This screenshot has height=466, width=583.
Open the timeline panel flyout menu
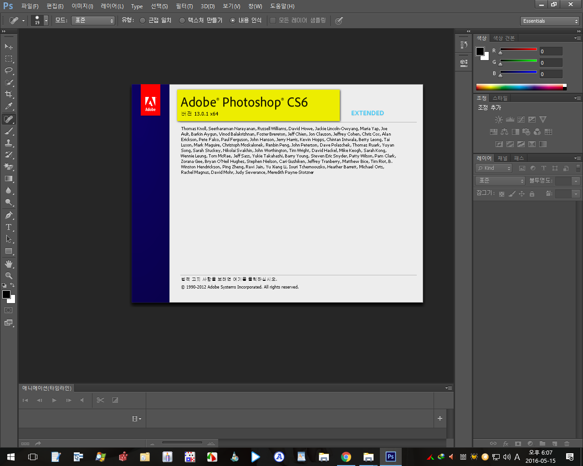pyautogui.click(x=449, y=388)
